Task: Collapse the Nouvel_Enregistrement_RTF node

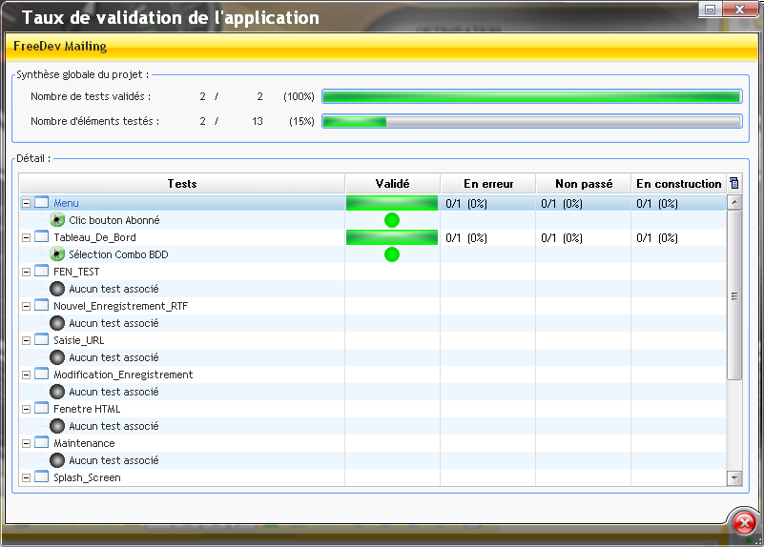Action: point(26,306)
